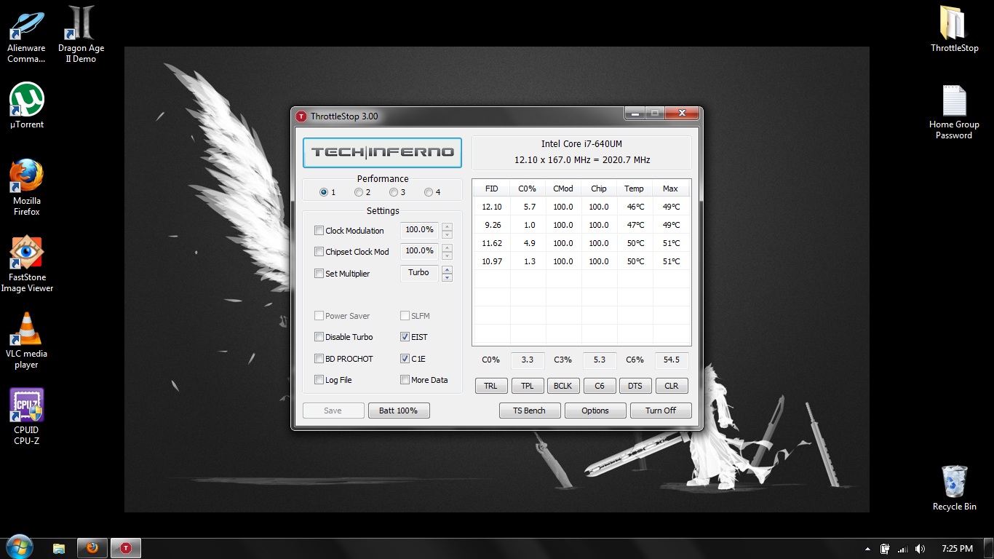Screen dimensions: 994x559
Task: Enable Clock Modulation checkbox
Action: (319, 231)
